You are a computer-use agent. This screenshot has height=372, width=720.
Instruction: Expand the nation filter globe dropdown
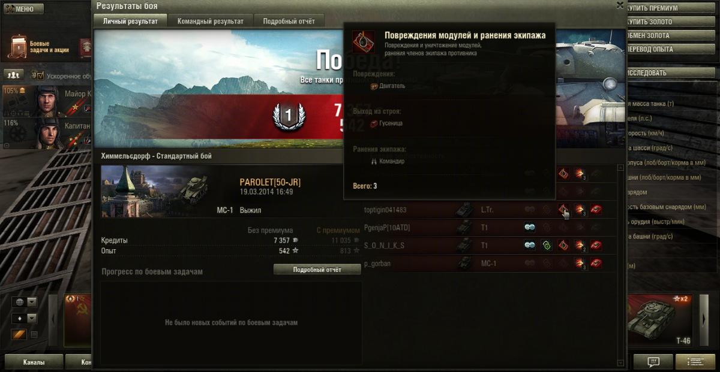coord(25,302)
